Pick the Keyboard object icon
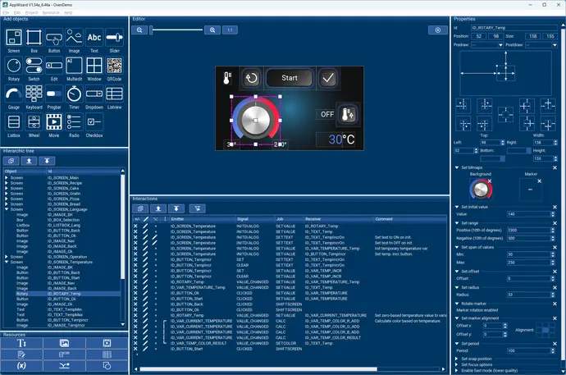Image resolution: width=566 pixels, height=375 pixels. (x=34, y=94)
